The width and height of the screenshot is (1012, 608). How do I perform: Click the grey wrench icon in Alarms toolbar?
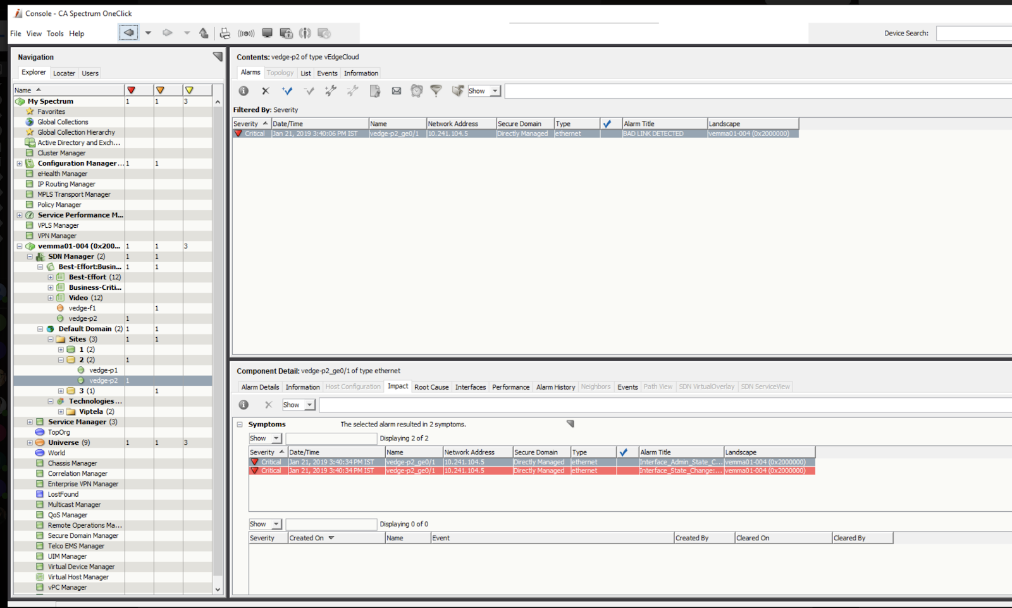coord(352,91)
